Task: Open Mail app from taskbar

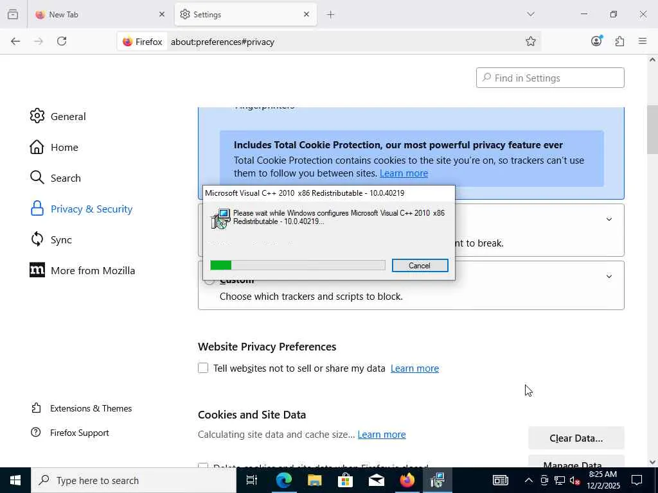Action: (x=377, y=480)
